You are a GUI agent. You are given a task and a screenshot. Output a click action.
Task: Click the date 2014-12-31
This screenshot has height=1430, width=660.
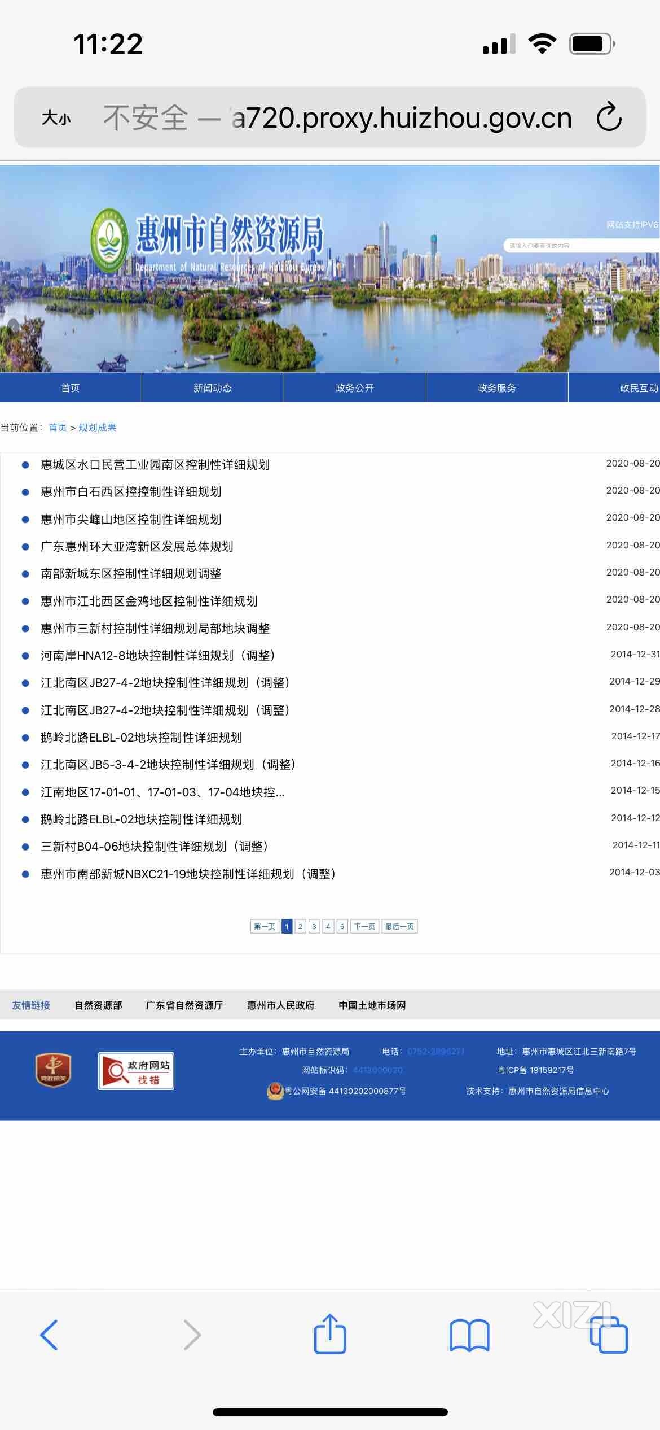635,654
